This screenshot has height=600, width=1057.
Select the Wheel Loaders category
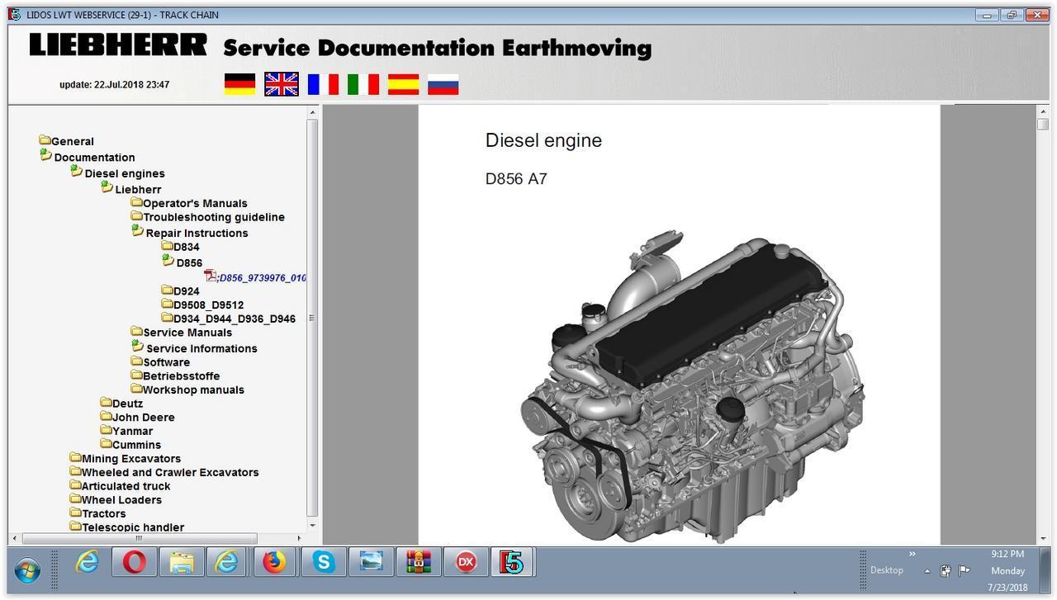tap(121, 500)
